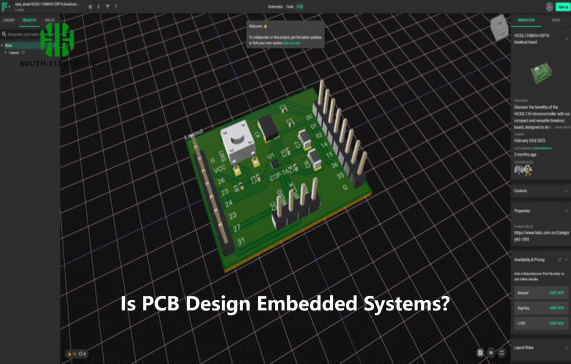Fork the project using the fork icon
The height and width of the screenshot is (364, 571).
108,7
